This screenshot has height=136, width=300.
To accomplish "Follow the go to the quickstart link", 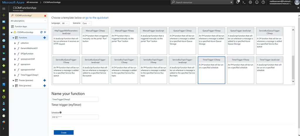I will 97,18.
